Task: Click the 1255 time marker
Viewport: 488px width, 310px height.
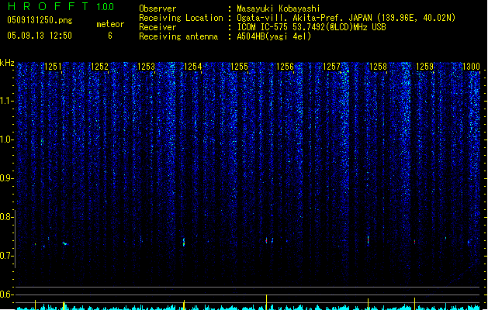Action: (239, 67)
